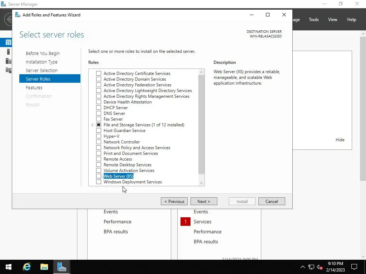Select Device Health Attestation row
The width and height of the screenshot is (366, 274).
pos(128,102)
